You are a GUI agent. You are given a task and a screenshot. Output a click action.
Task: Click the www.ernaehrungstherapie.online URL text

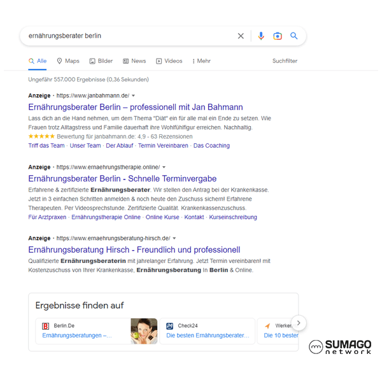click(108, 167)
